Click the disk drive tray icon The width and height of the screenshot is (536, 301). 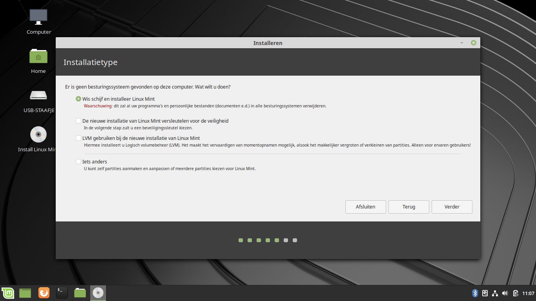(x=485, y=293)
